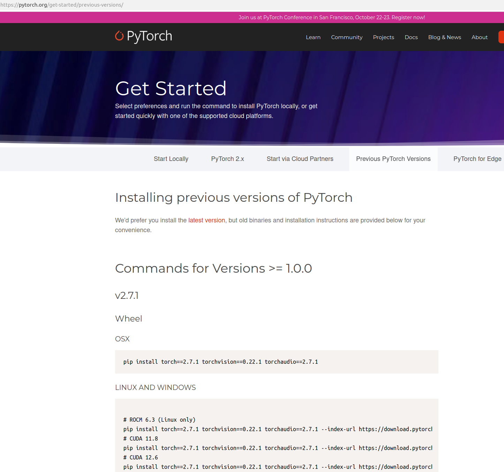Open the Community menu
This screenshot has height=472, width=504.
click(x=347, y=37)
